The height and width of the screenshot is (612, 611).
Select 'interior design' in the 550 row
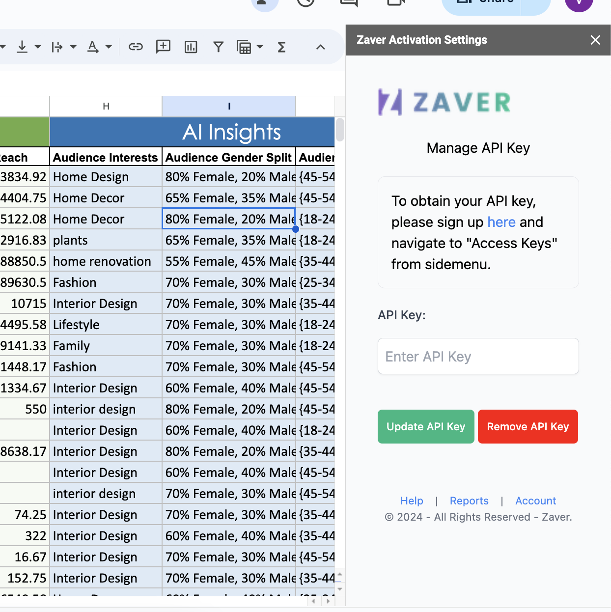pos(106,409)
